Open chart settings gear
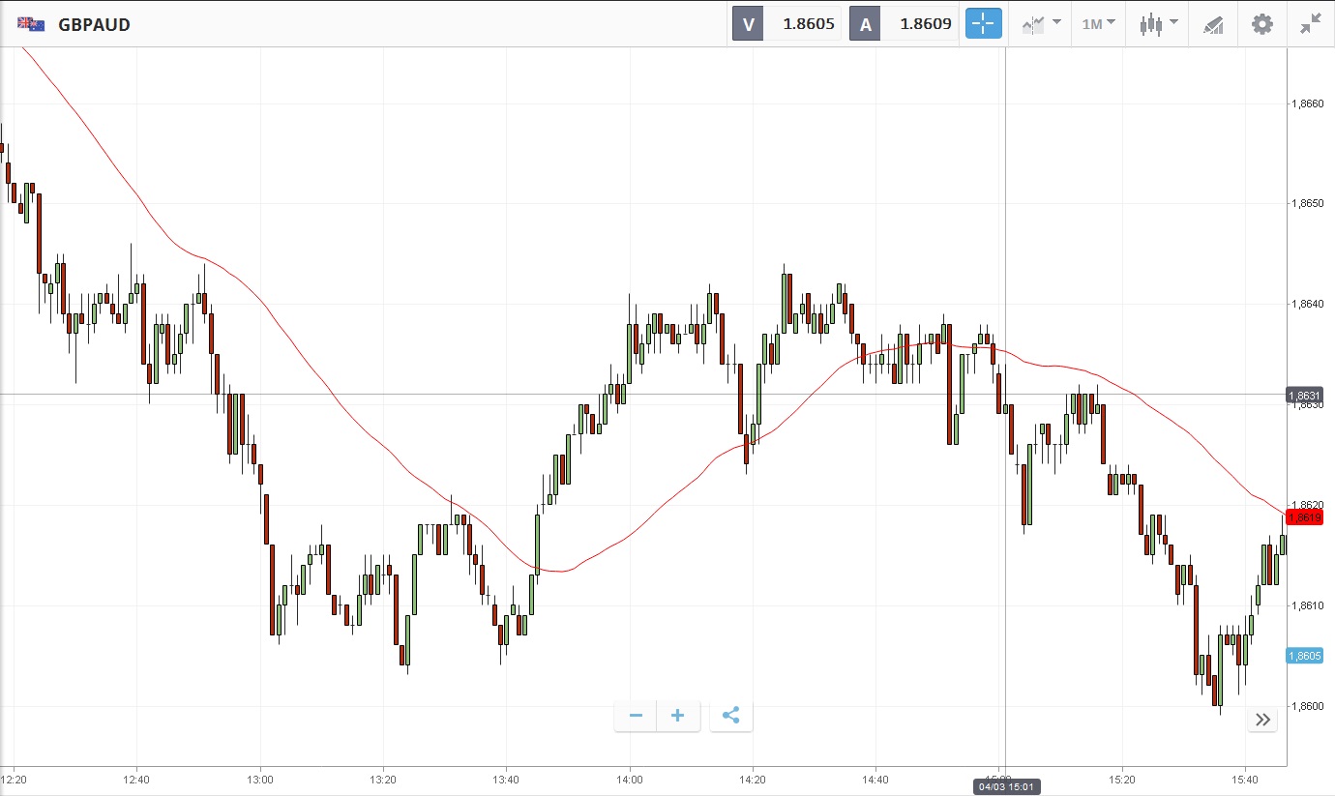Screen dimensions: 1335x796 coord(1262,24)
